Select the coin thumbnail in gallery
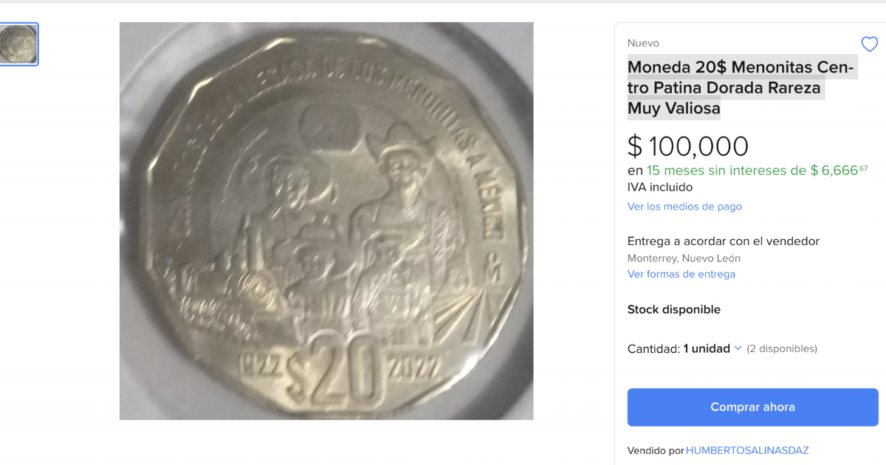This screenshot has height=465, width=886. click(18, 44)
